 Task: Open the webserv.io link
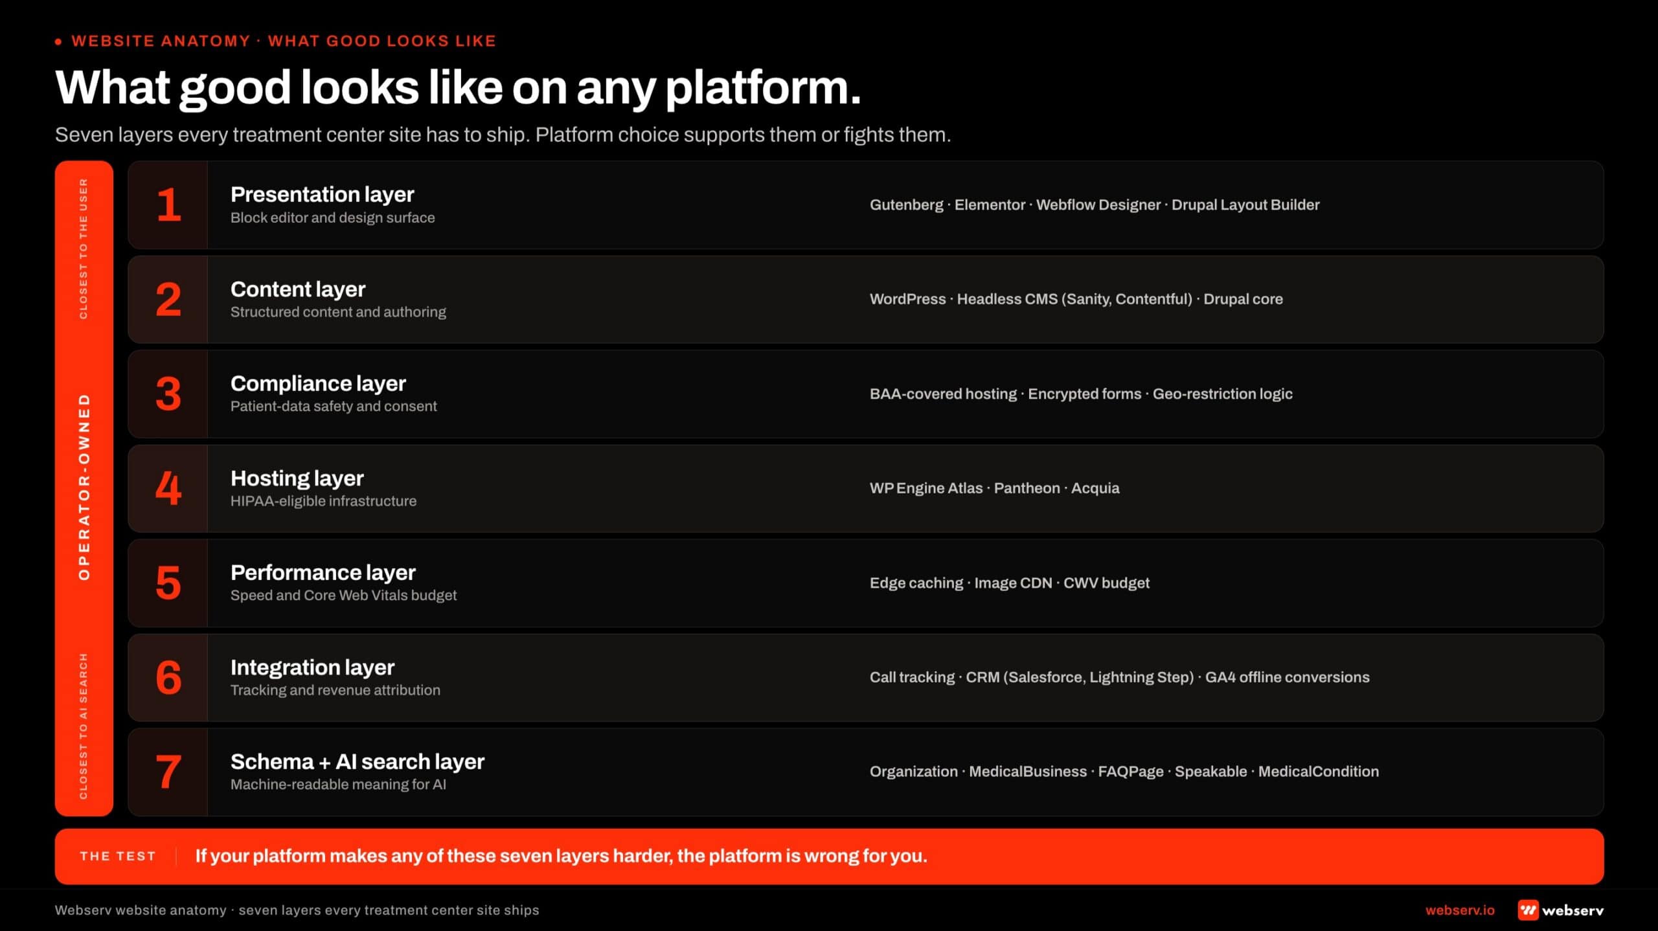click(x=1460, y=910)
